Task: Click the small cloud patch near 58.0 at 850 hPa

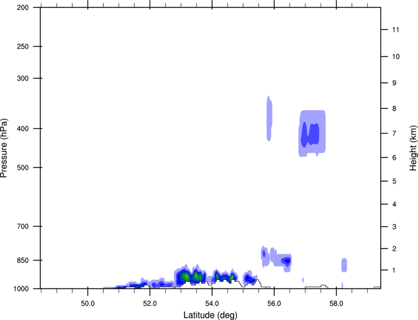Action: (x=344, y=265)
